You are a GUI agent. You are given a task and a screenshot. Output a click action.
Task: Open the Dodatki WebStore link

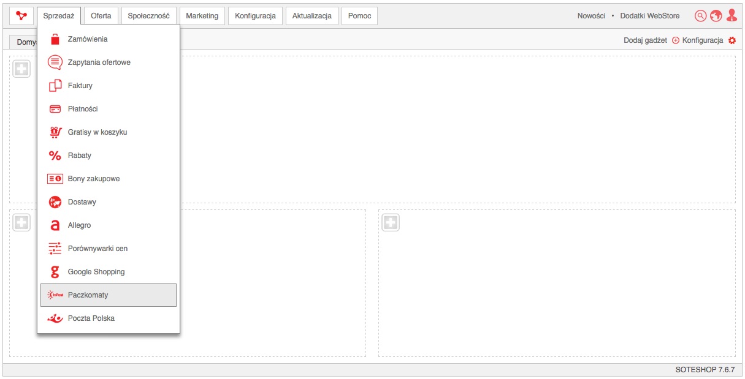[650, 16]
